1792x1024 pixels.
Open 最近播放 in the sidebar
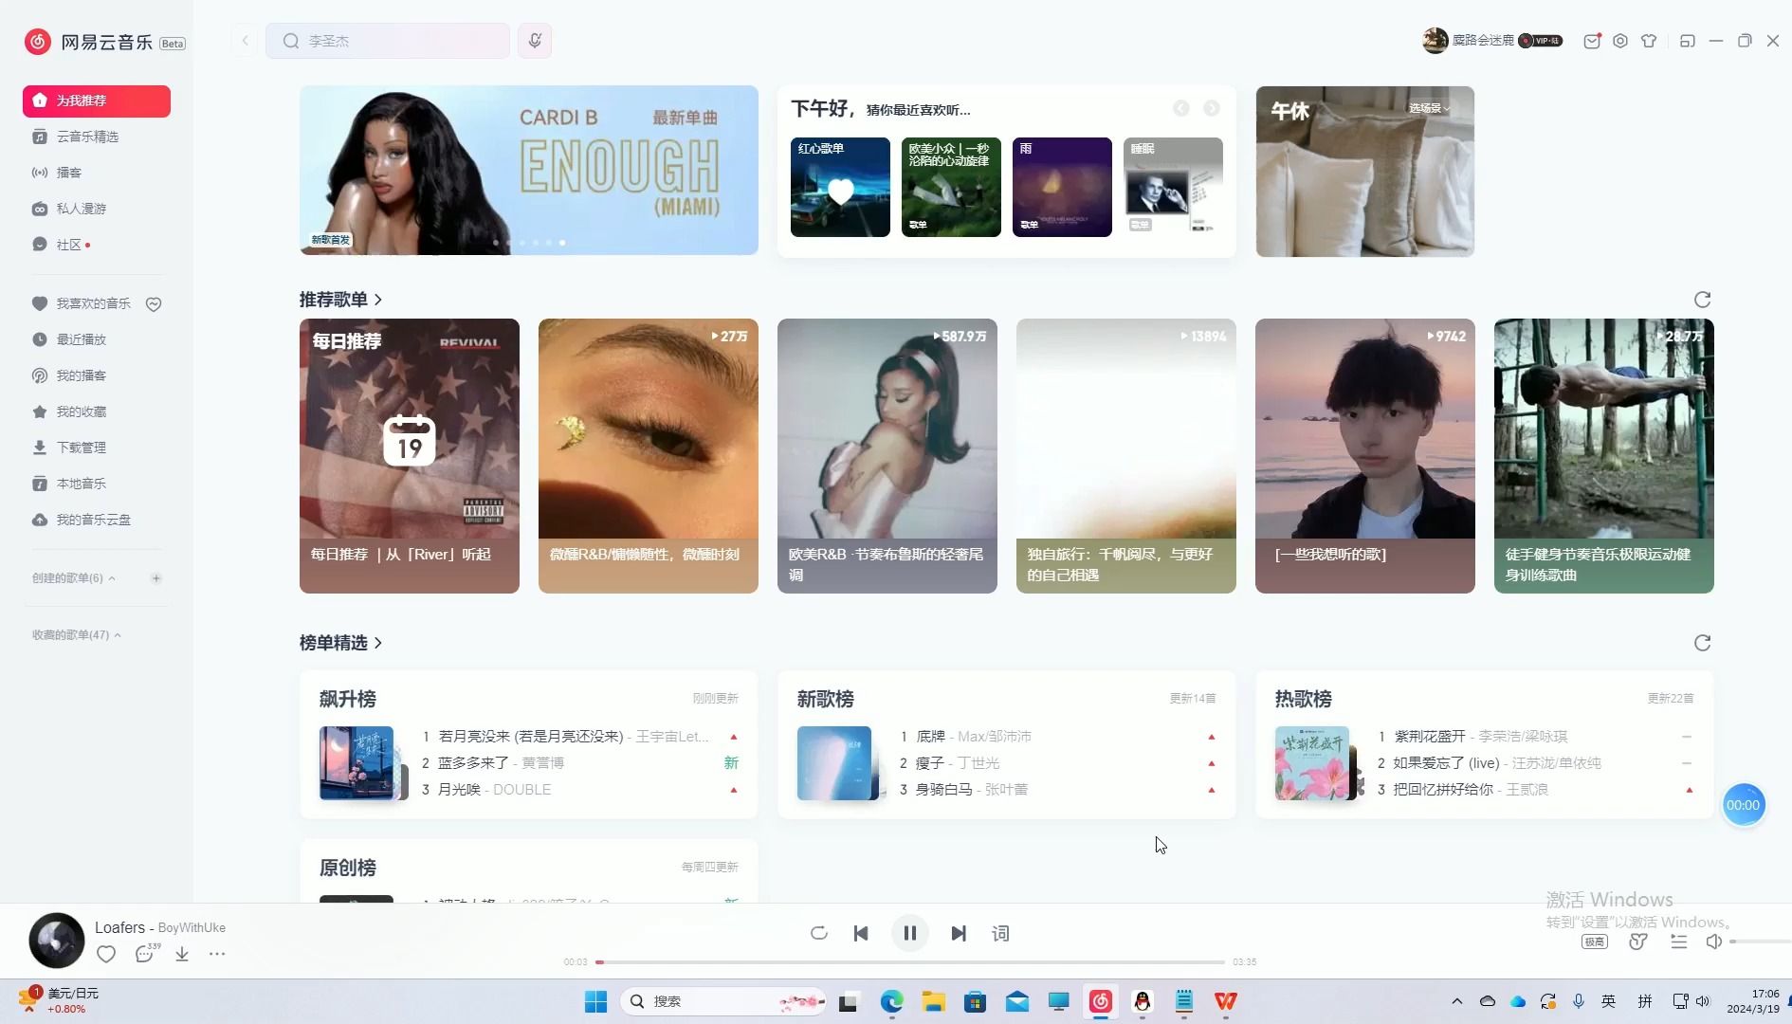click(81, 339)
